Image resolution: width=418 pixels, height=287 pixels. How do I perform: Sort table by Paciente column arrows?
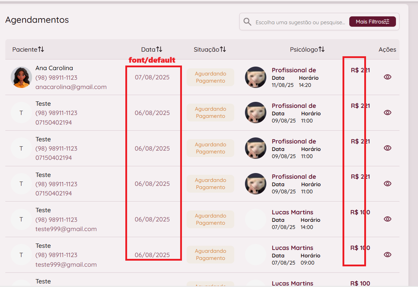41,49
